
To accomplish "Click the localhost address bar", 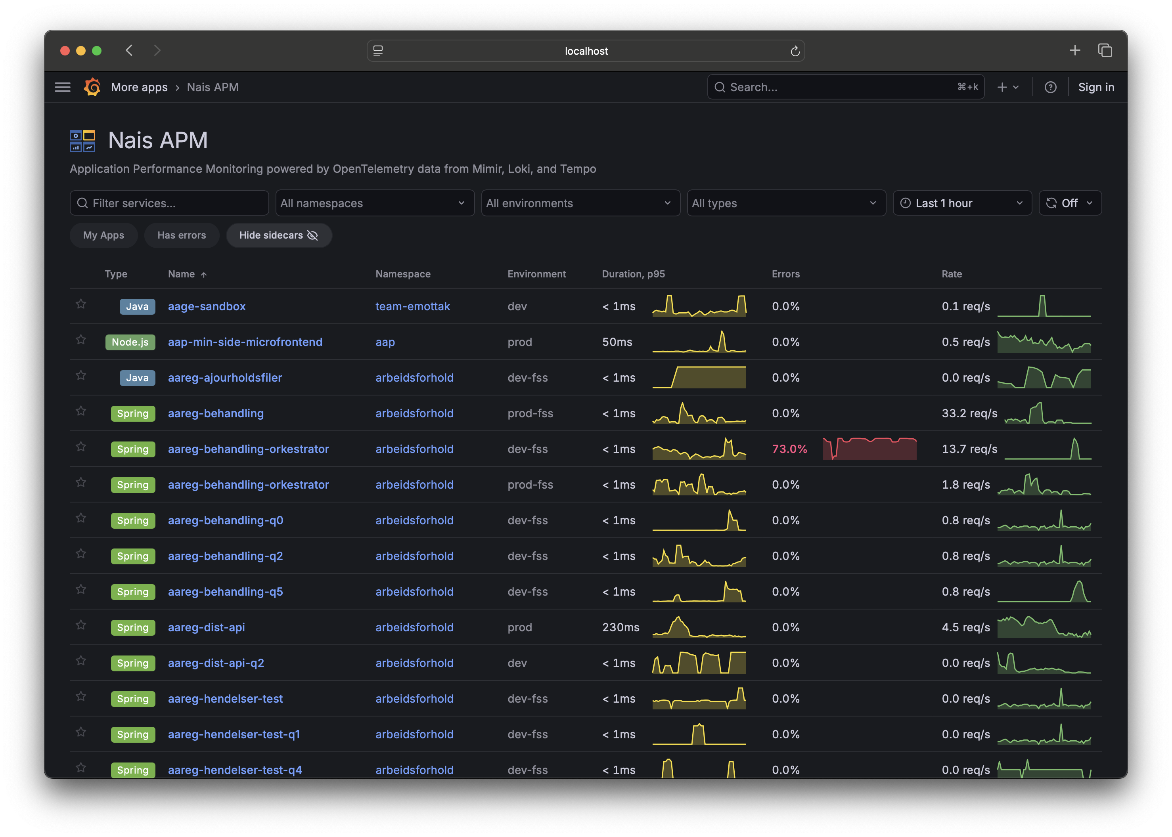I will point(586,51).
